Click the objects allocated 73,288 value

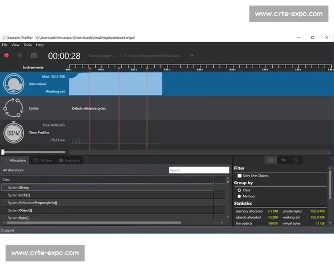click(273, 217)
